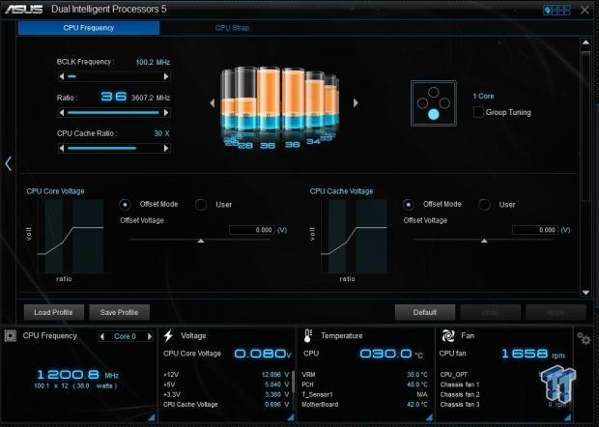Click the Apply button
599x427 pixels.
[x=556, y=312]
